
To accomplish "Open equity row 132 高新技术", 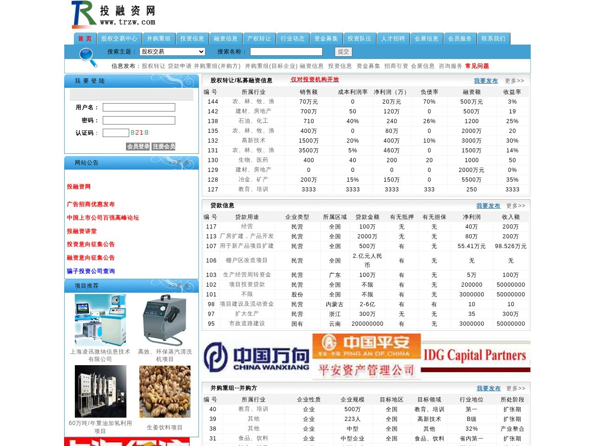I will pyautogui.click(x=253, y=140).
